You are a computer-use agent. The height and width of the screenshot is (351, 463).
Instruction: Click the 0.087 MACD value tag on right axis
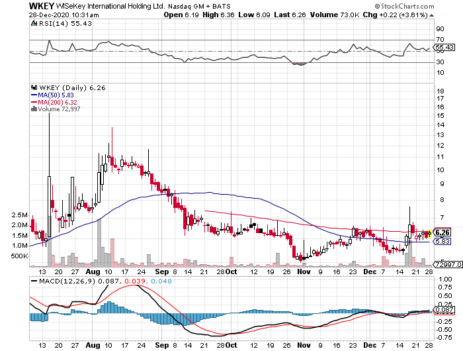click(x=444, y=309)
